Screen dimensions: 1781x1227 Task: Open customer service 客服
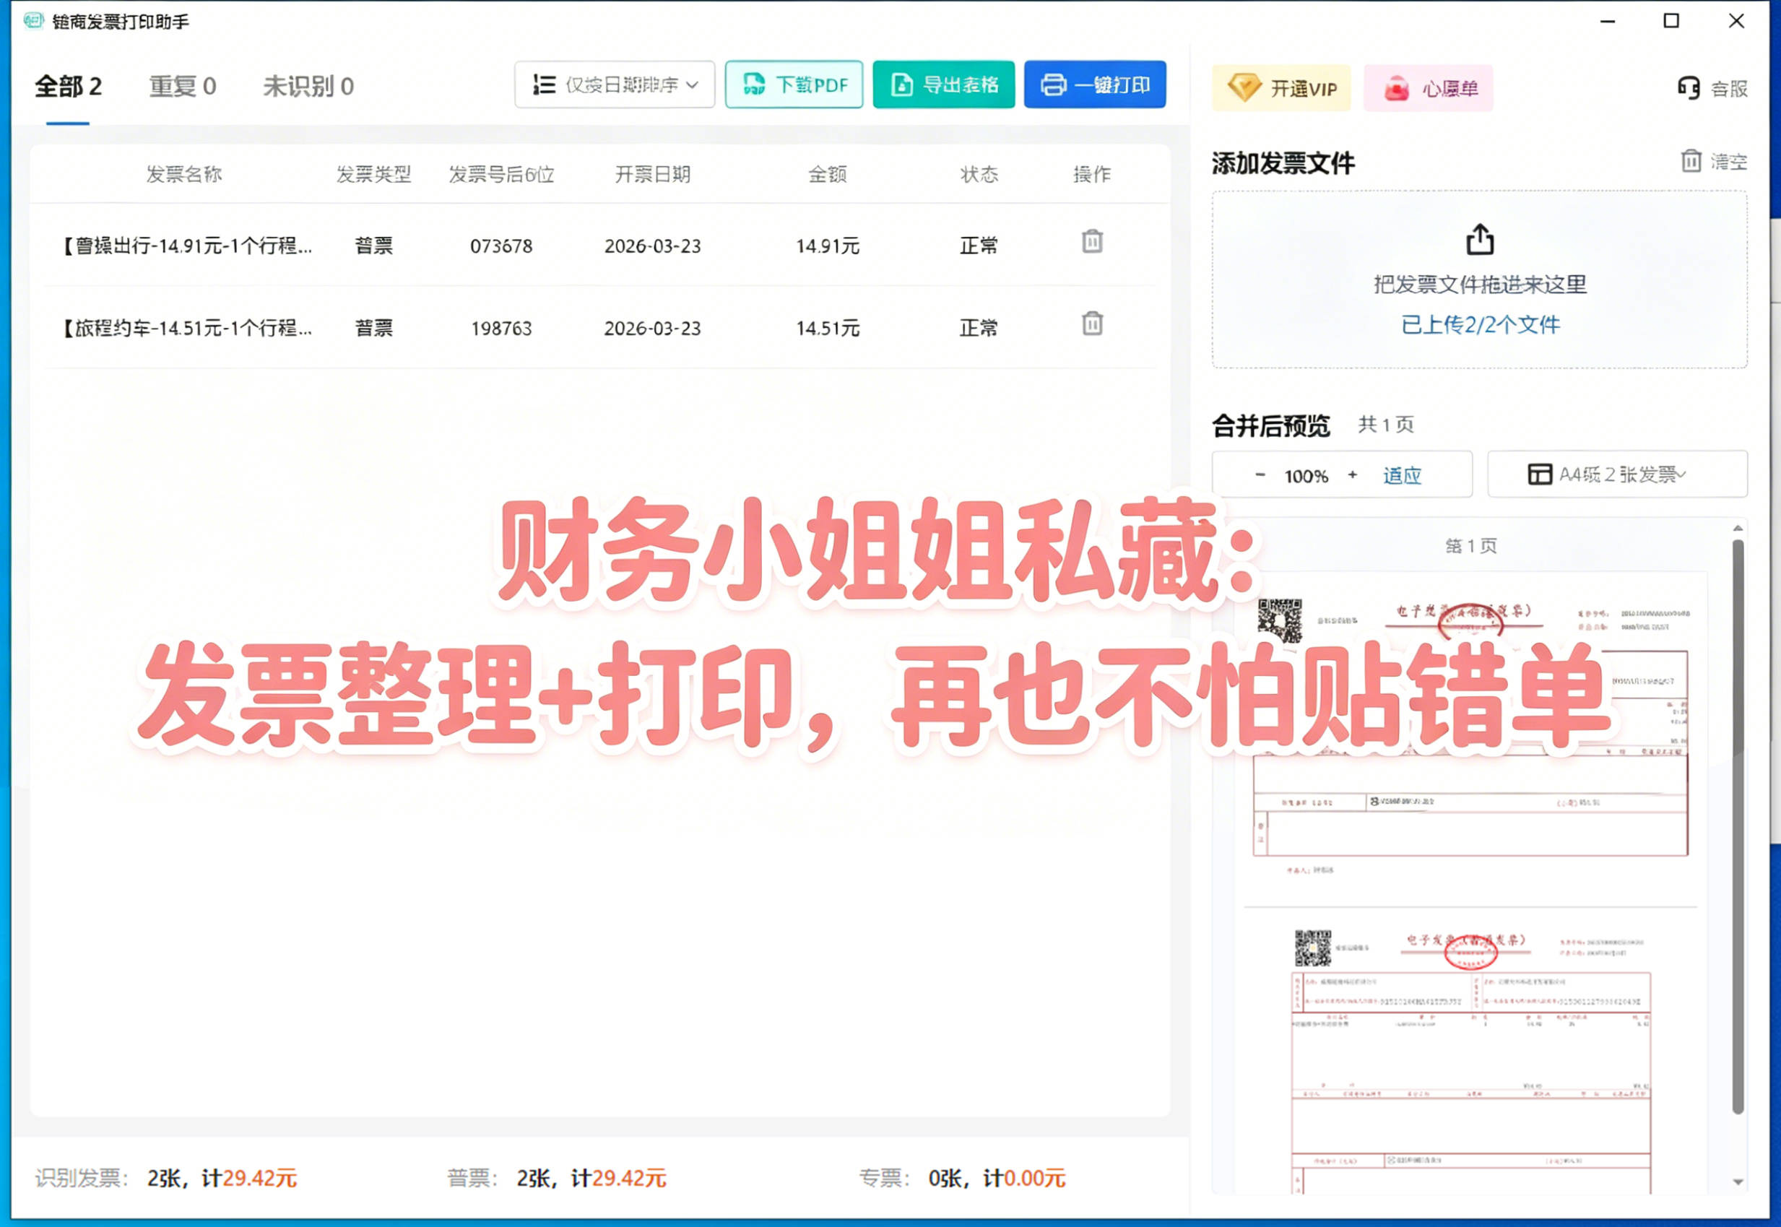click(1712, 88)
